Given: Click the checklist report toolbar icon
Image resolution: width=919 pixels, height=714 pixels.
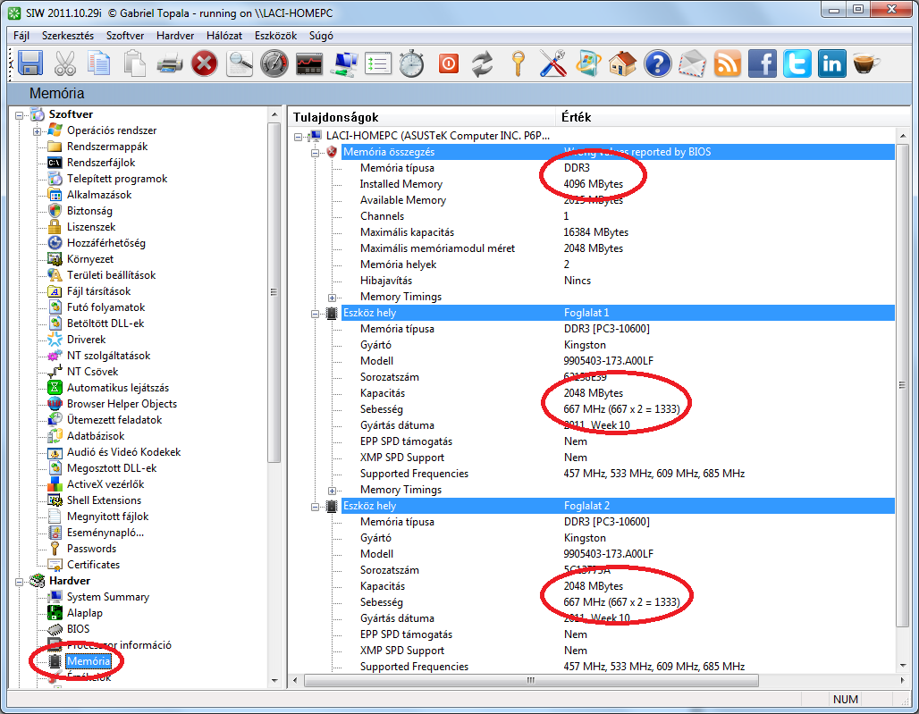Looking at the screenshot, I should coord(378,63).
